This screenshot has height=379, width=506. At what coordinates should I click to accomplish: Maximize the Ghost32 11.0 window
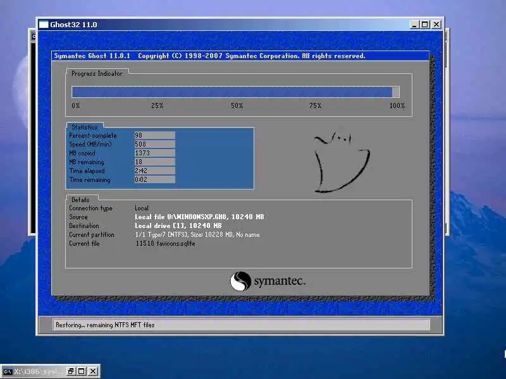coord(425,25)
